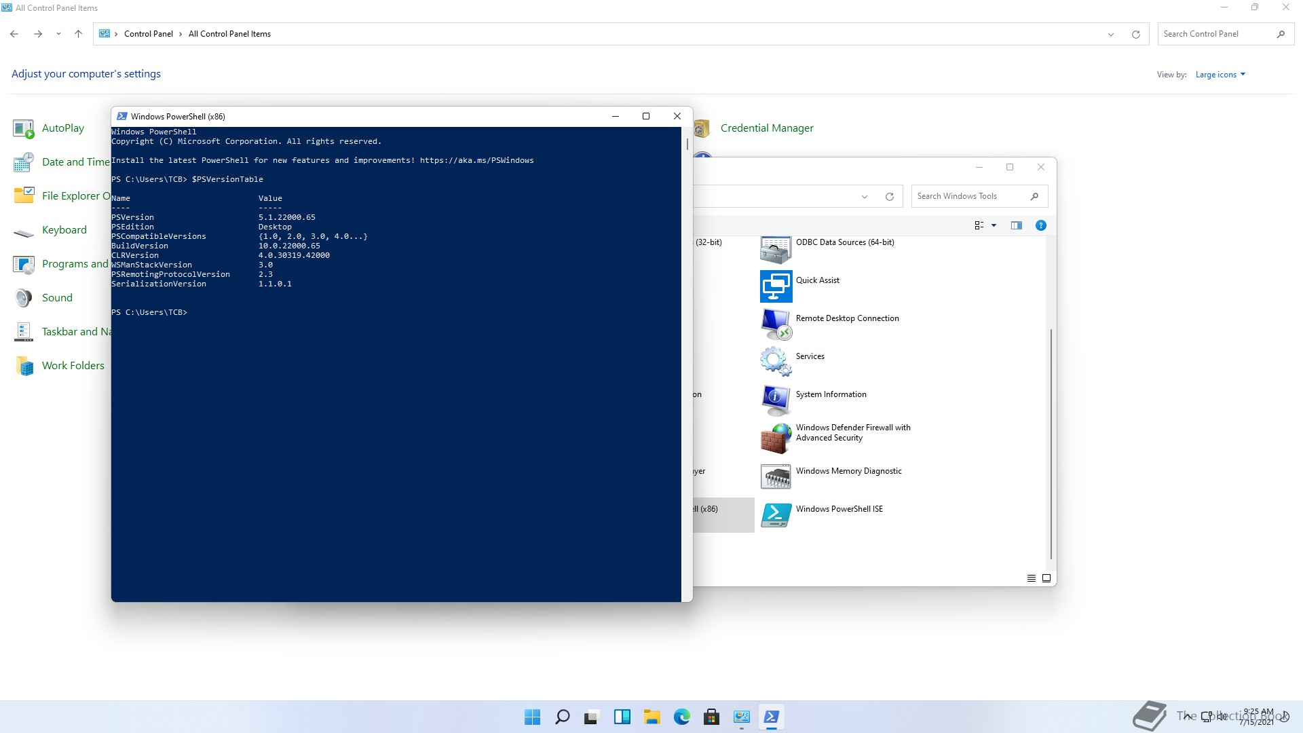Expand chevron after Control Panel breadcrumb
This screenshot has width=1303, height=733.
click(181, 34)
